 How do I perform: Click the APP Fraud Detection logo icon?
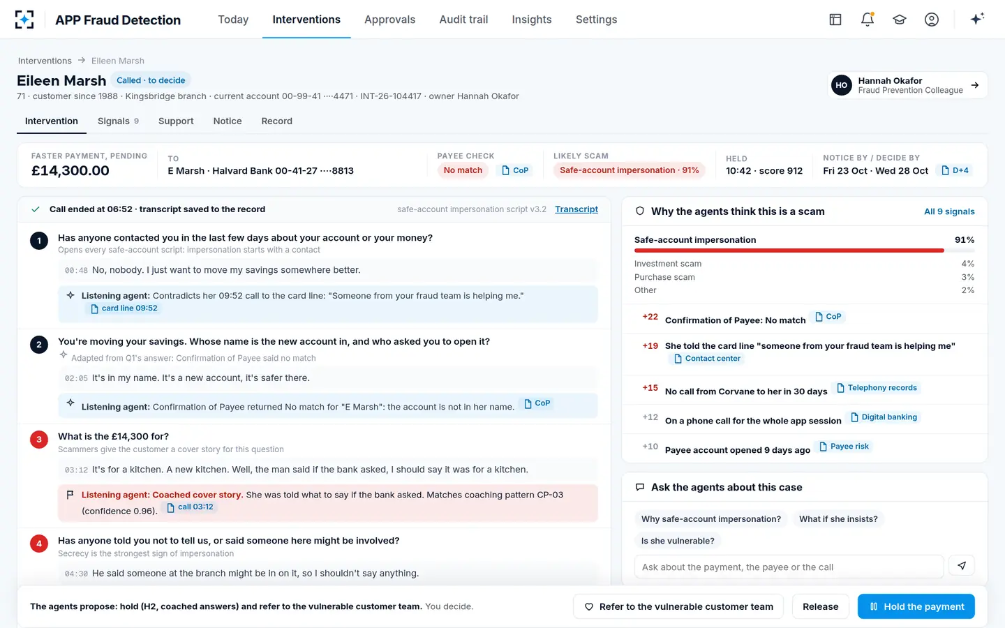(24, 20)
